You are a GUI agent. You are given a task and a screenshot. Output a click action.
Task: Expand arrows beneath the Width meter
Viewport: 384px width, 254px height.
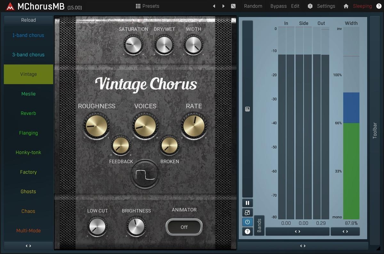click(345, 231)
